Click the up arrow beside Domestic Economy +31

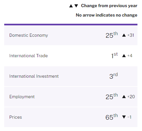tap(124, 35)
